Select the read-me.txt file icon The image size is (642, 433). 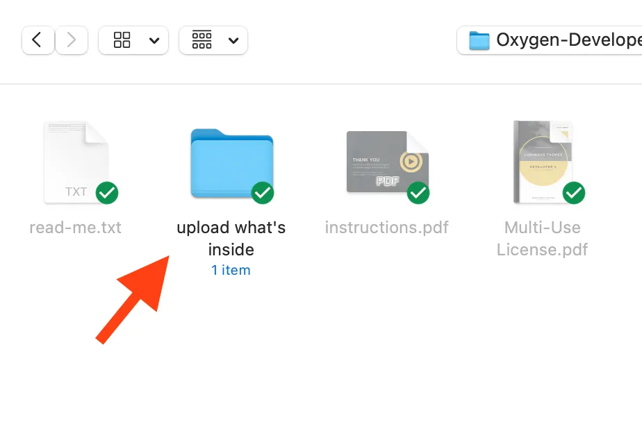76,162
